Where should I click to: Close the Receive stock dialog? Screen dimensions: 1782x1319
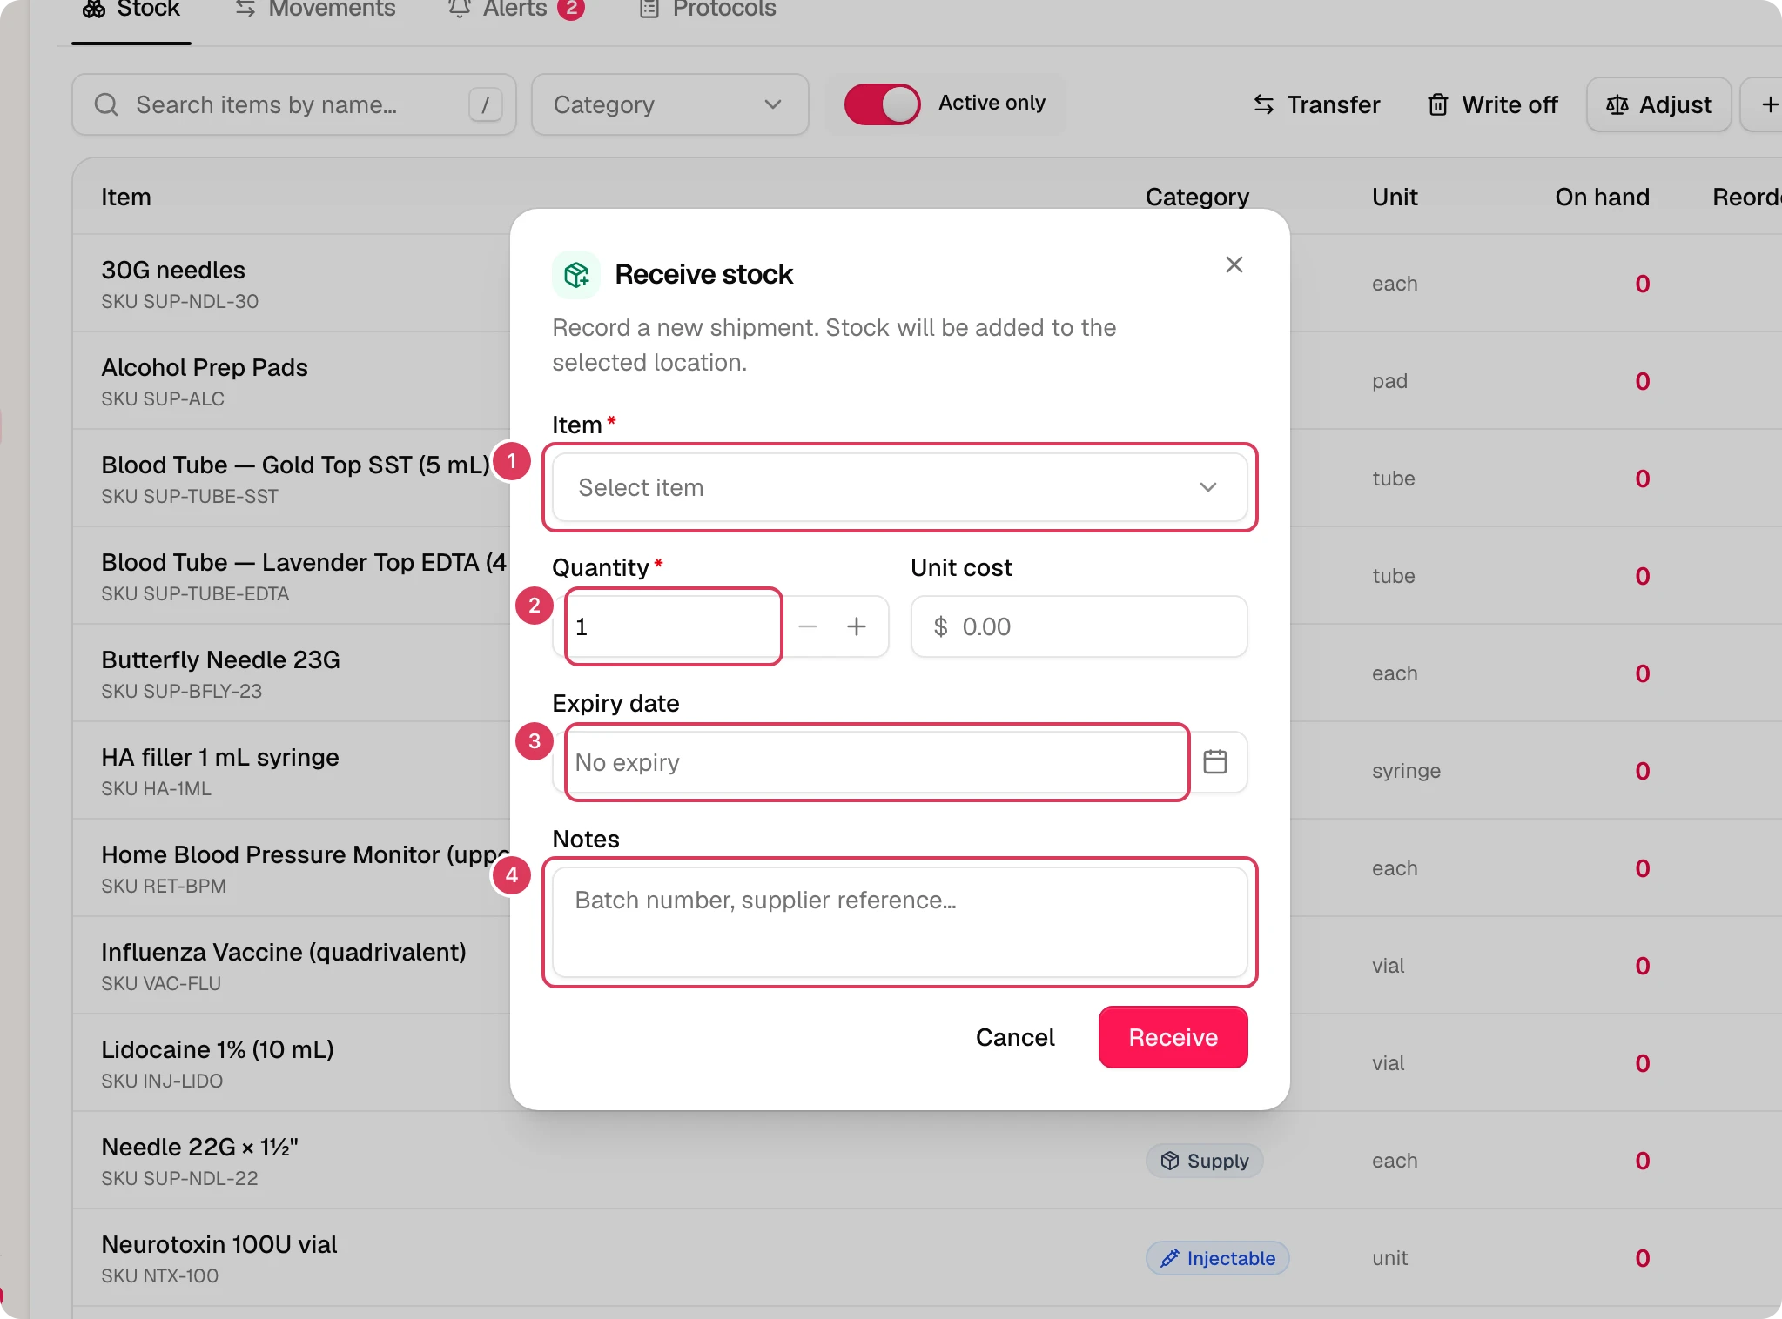click(1234, 264)
